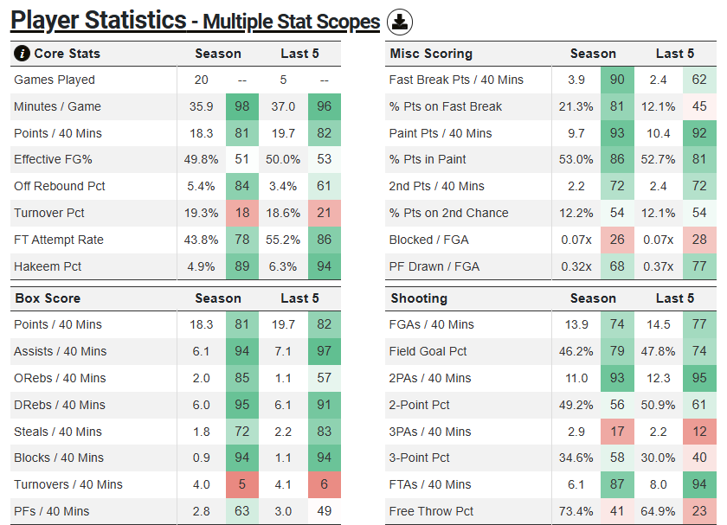
Task: Select the Last 5 header in Misc Scoring
Action: pos(675,54)
